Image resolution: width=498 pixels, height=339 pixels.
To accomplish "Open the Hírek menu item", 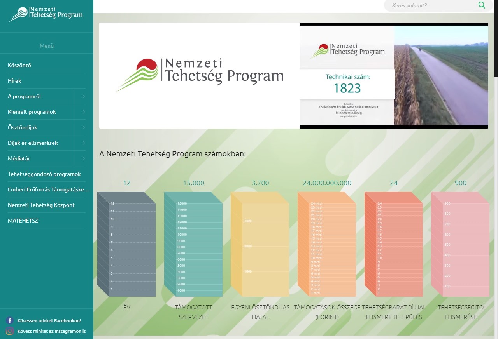I will tap(47, 81).
